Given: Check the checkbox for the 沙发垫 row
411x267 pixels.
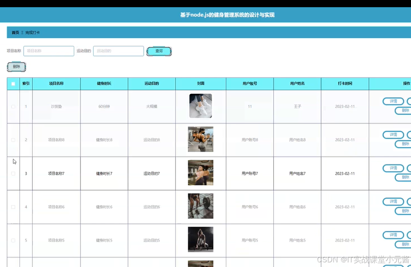Looking at the screenshot, I should coord(13,106).
